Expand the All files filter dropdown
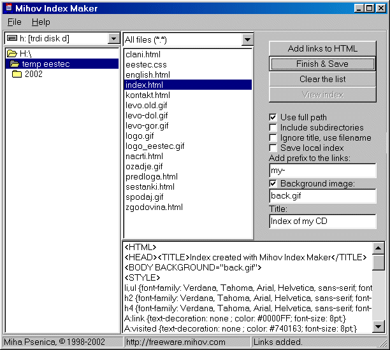 pyautogui.click(x=247, y=40)
